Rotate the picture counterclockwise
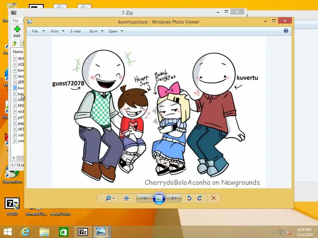The height and width of the screenshot is (238, 318). 189,198
